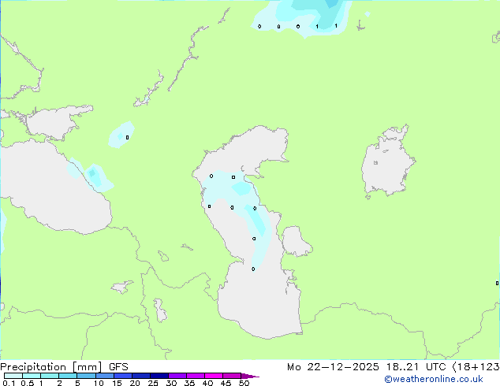Click legend label "20"

point(135,383)
